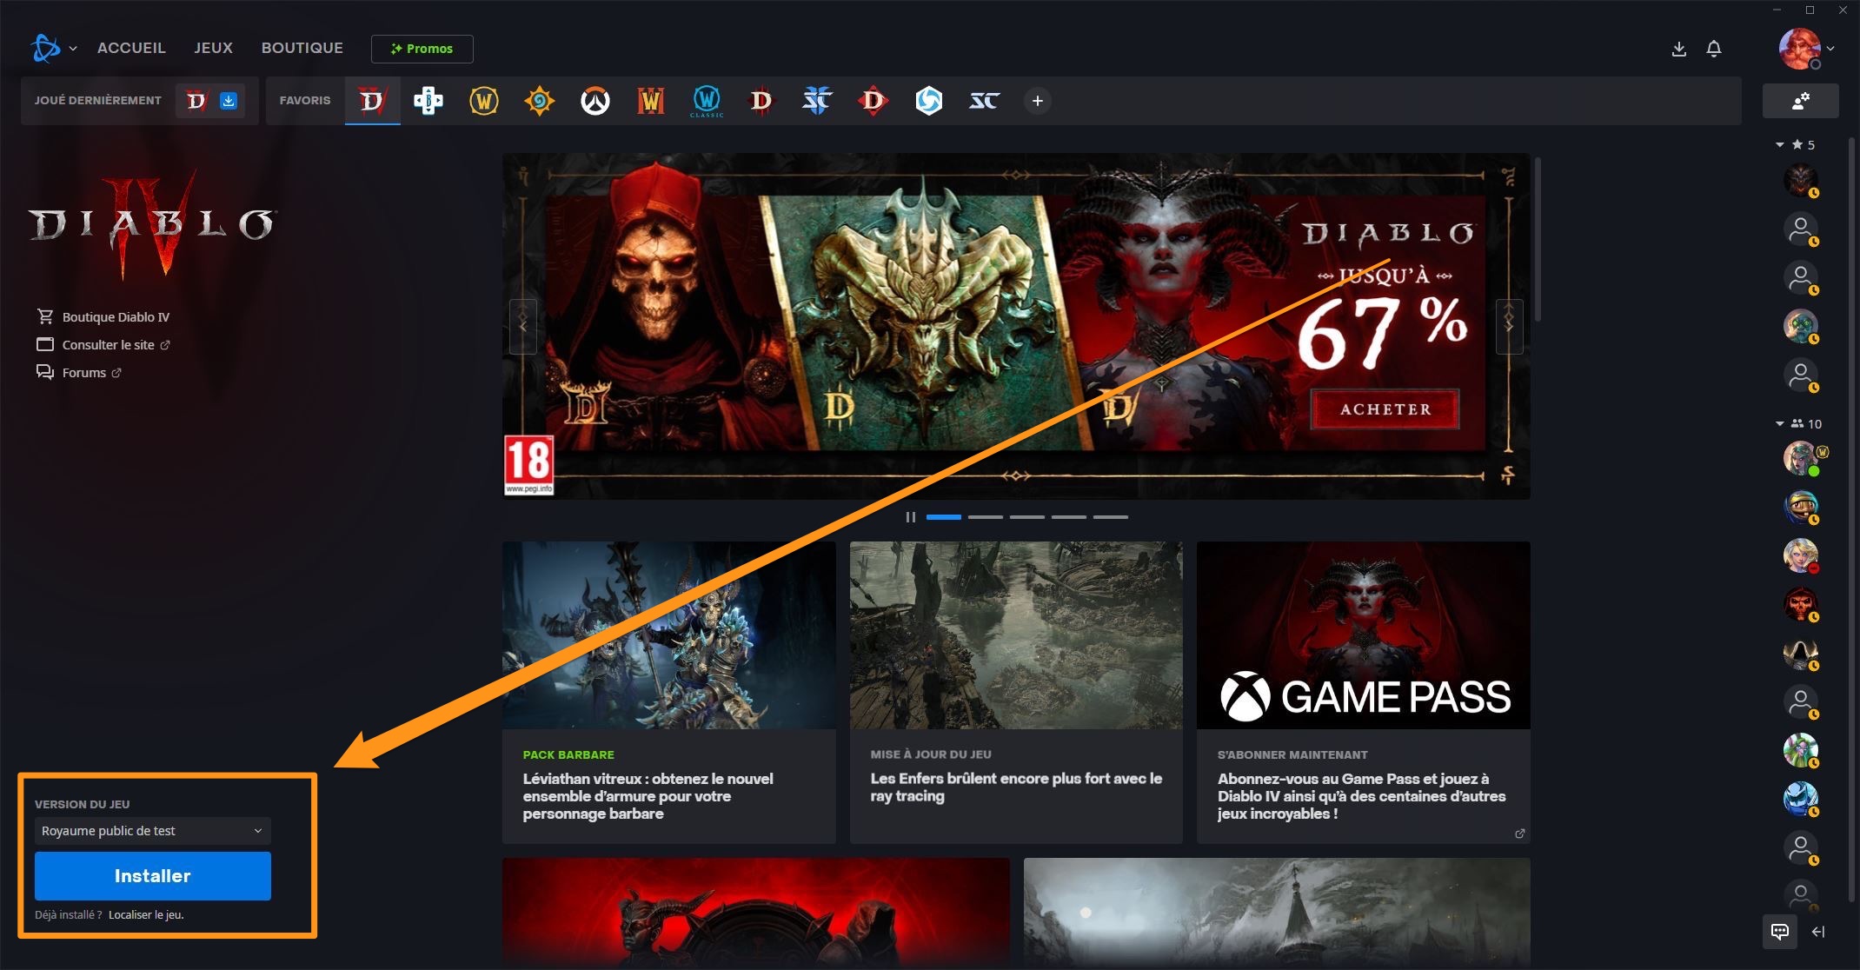
Task: Select Diablo Immortal icon in favorites
Action: coord(874,101)
